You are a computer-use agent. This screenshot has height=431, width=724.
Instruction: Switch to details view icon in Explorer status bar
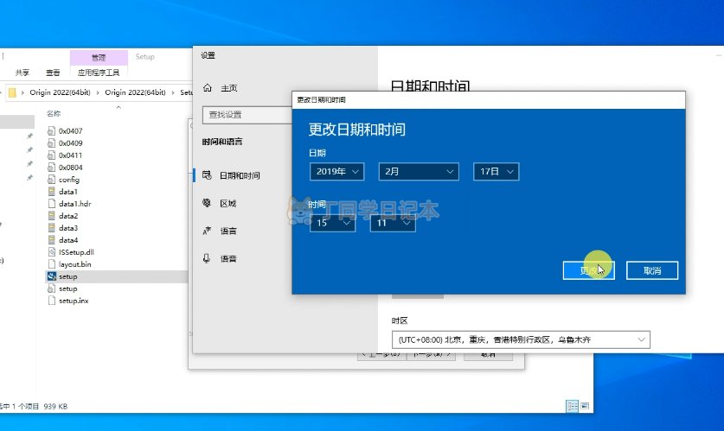tap(572, 405)
